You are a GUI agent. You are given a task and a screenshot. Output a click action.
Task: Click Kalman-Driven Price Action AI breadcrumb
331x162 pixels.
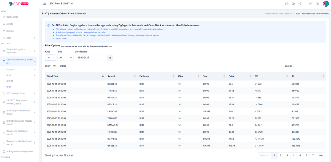(278, 14)
